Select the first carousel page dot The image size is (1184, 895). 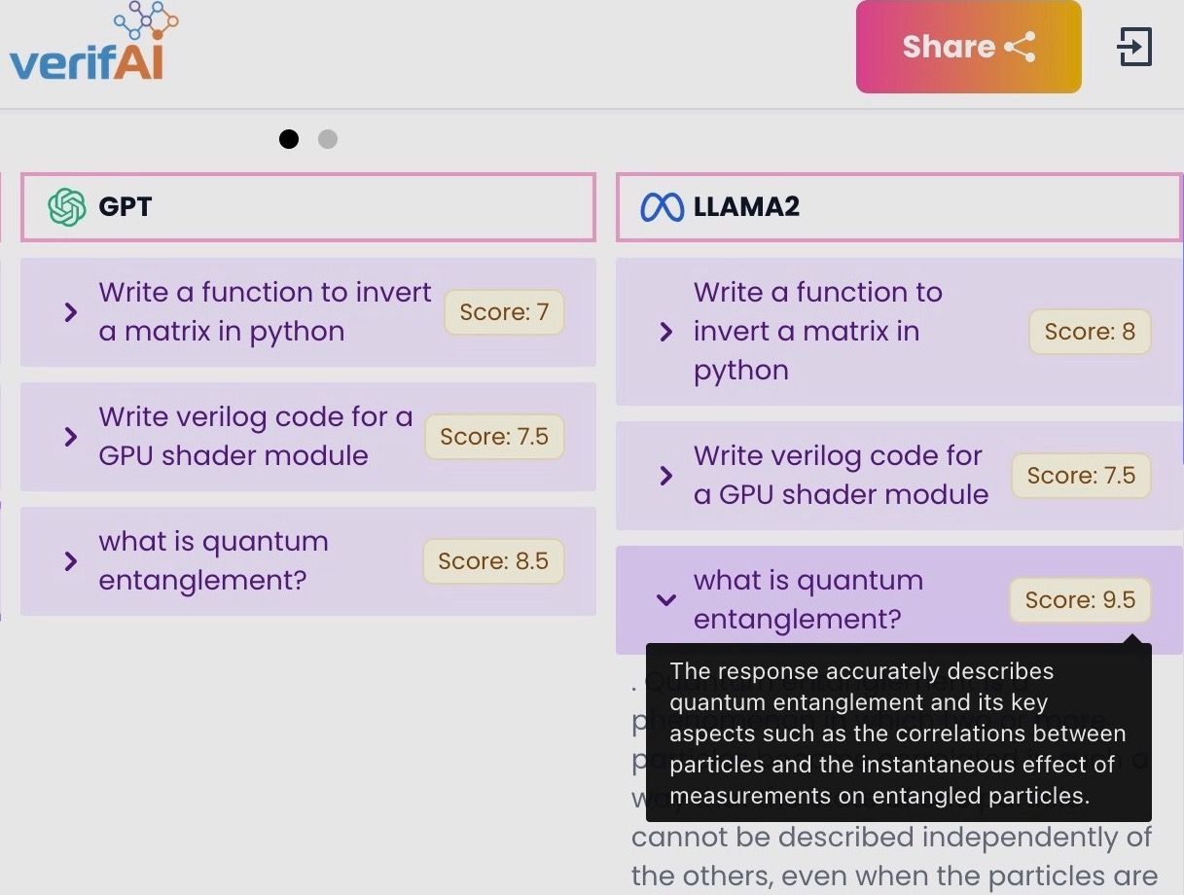[x=289, y=139]
